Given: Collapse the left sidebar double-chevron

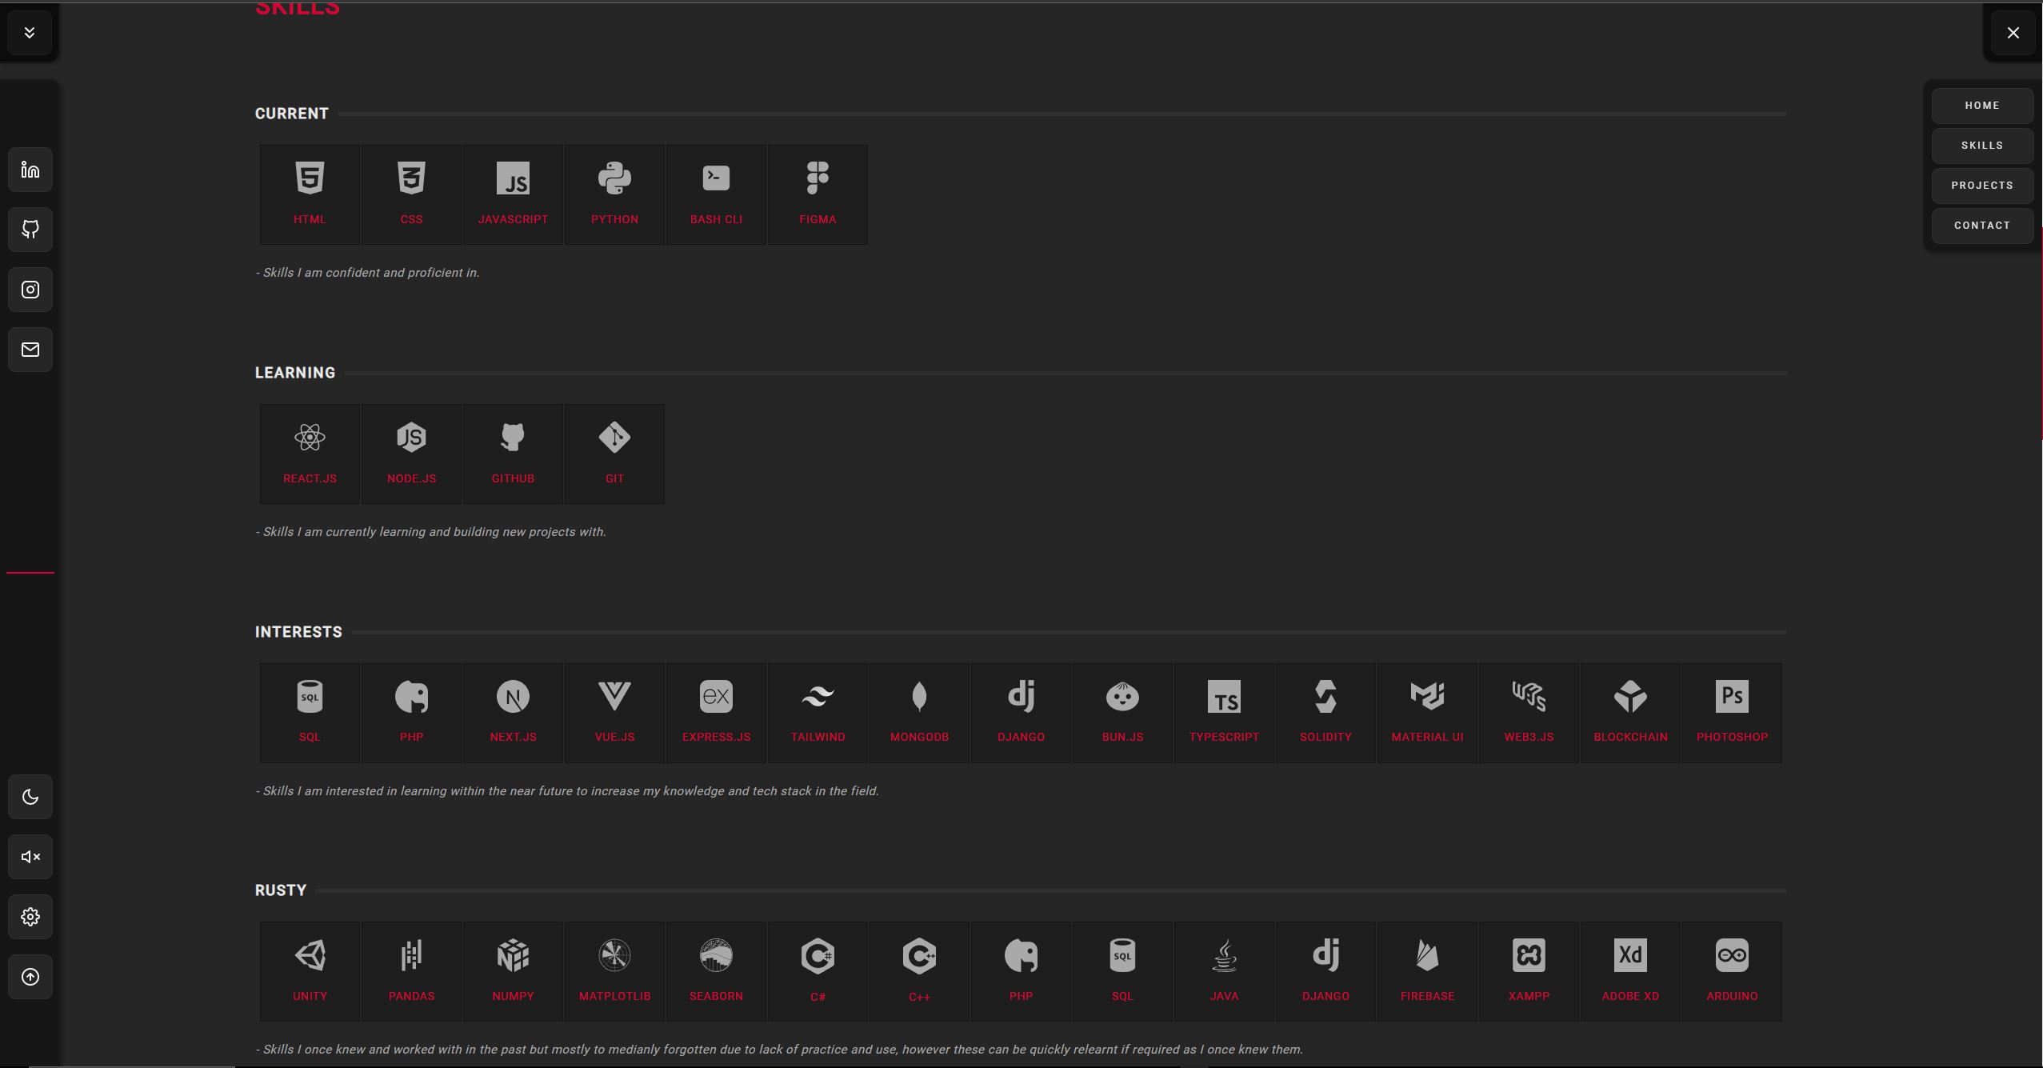Looking at the screenshot, I should click(30, 33).
